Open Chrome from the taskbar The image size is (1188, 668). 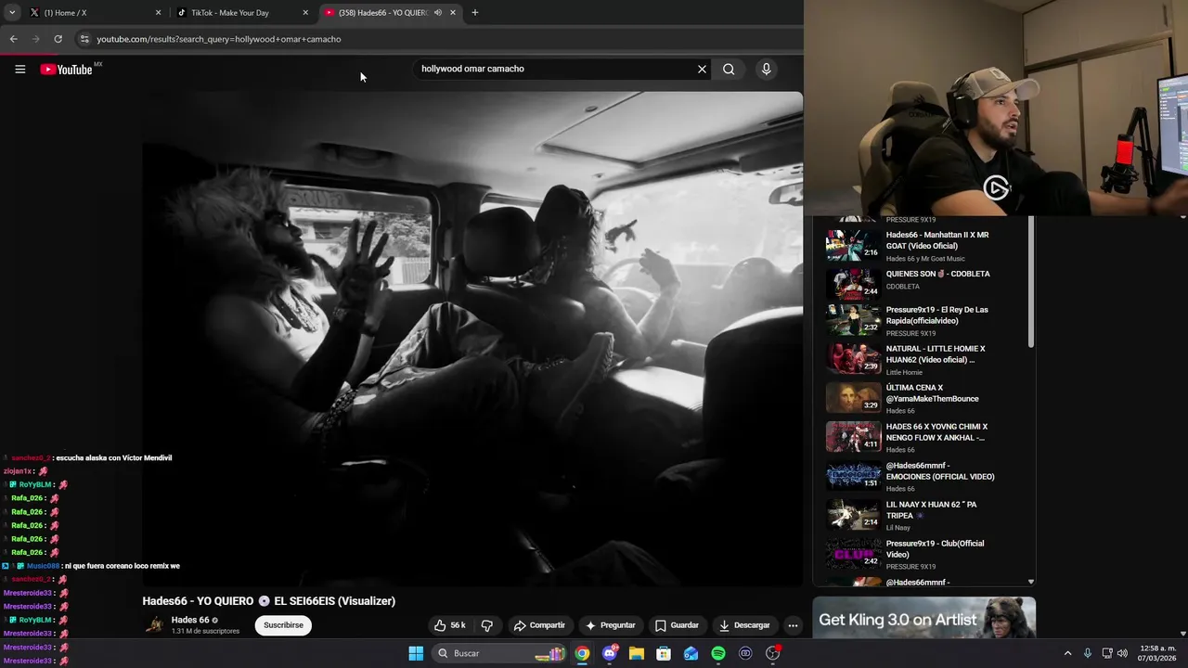pos(582,653)
